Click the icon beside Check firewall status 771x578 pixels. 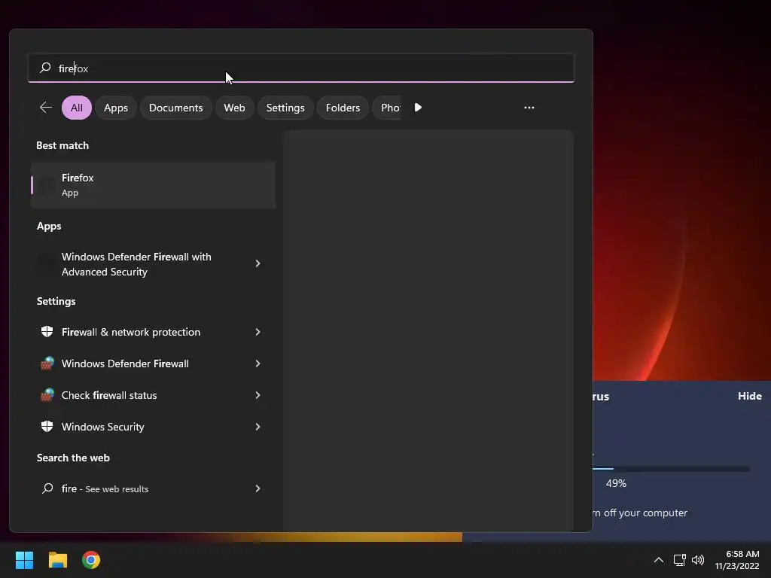coord(47,395)
